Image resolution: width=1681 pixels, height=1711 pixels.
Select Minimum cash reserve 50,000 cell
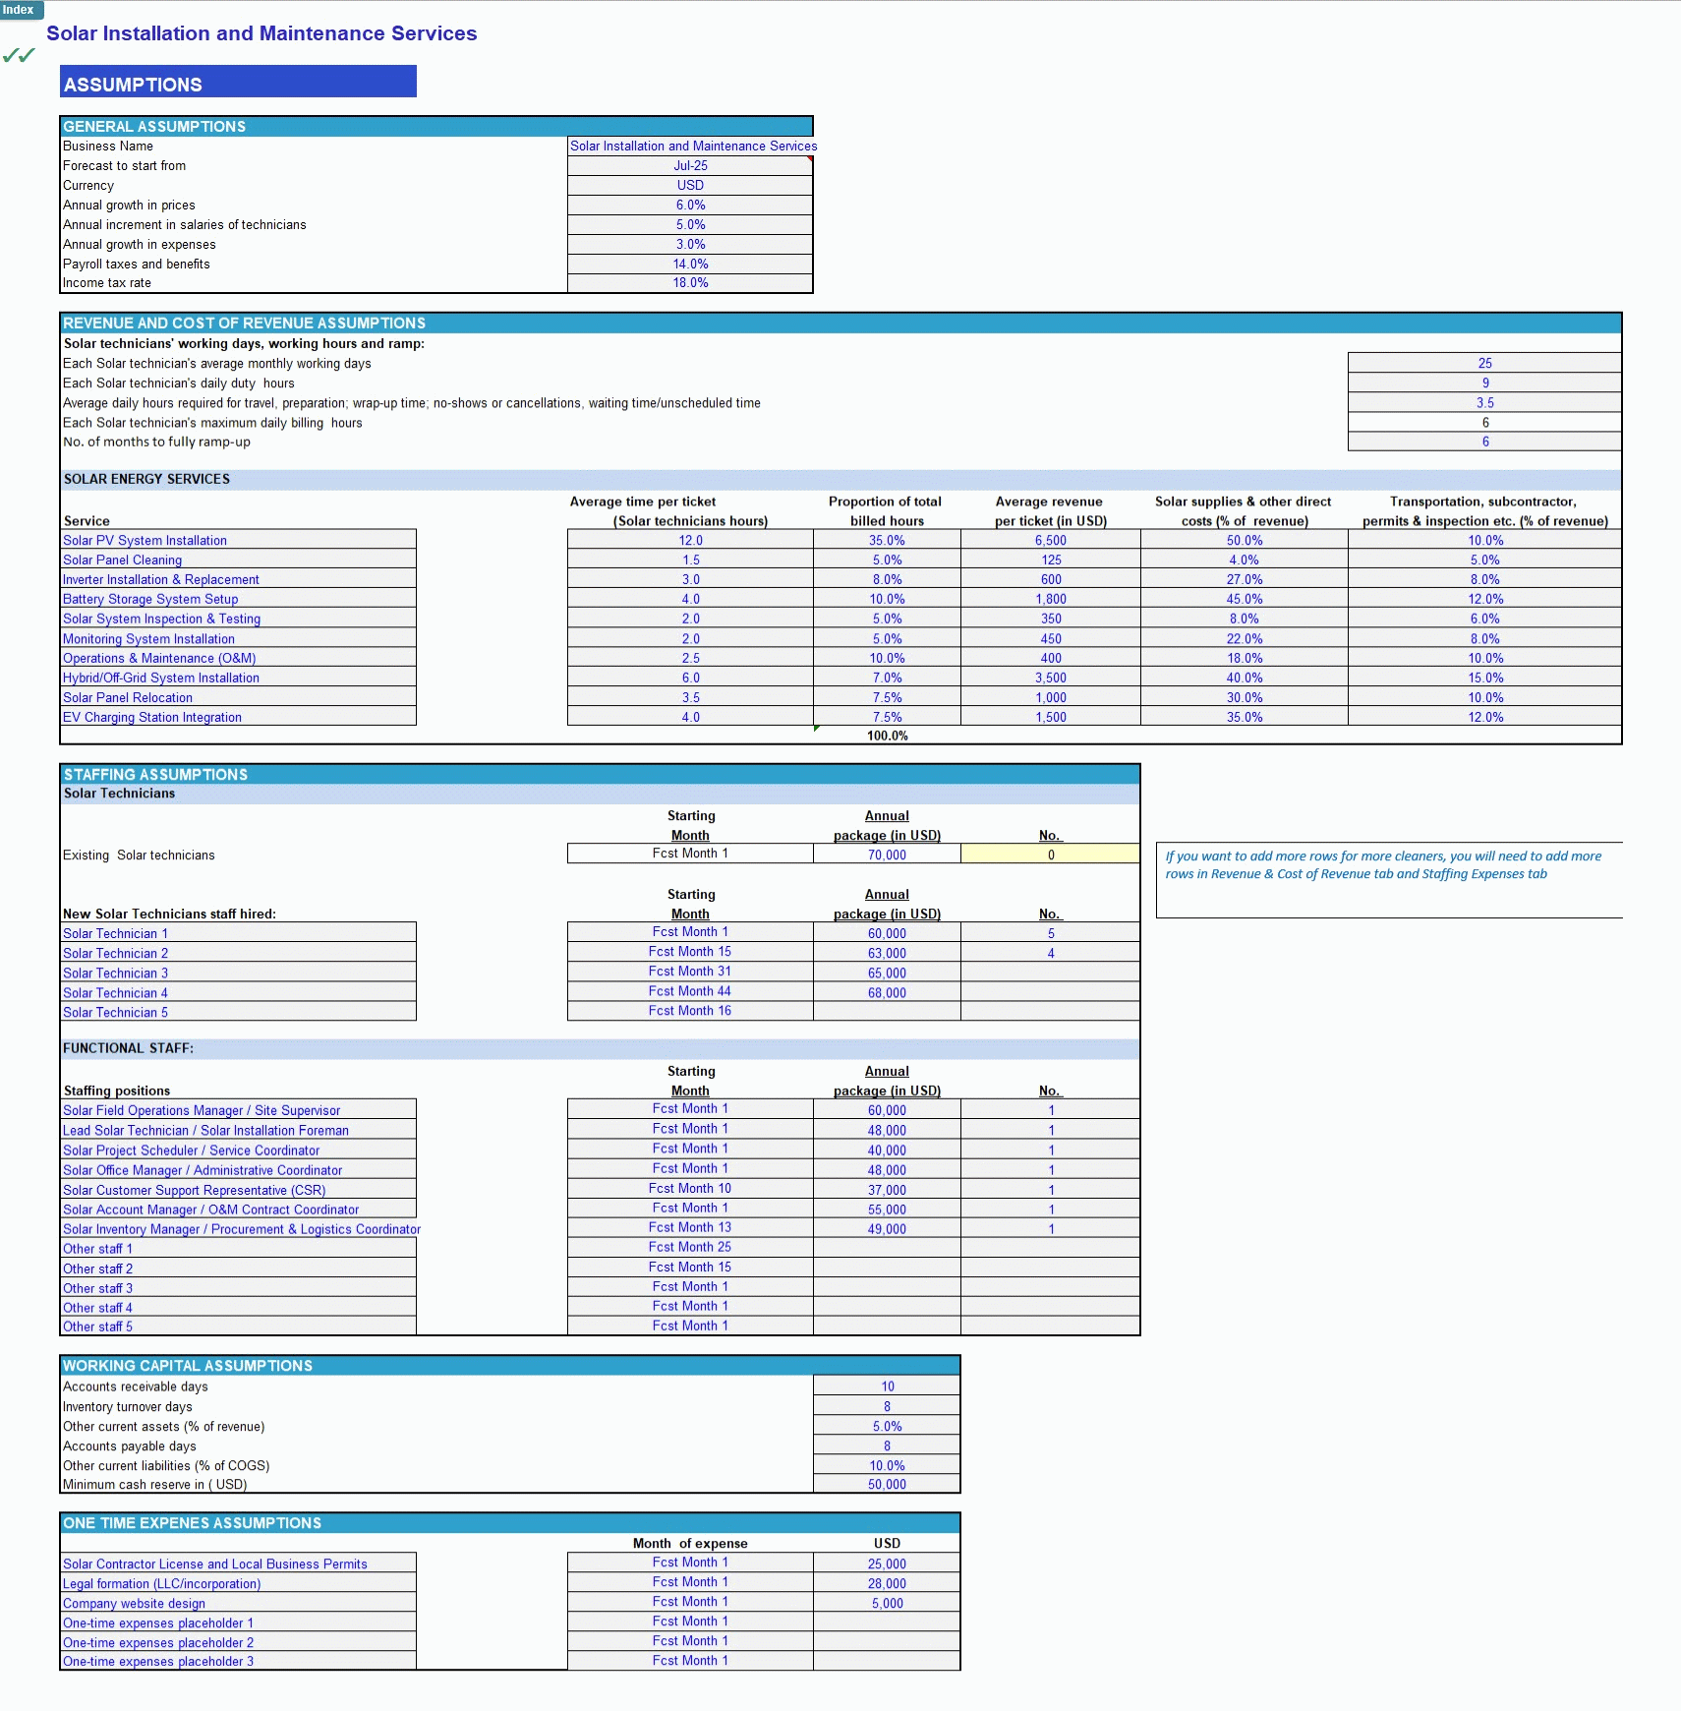pos(887,1485)
